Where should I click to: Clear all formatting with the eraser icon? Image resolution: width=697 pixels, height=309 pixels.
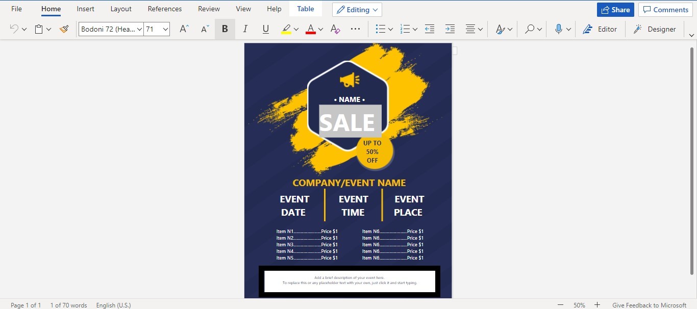pyautogui.click(x=335, y=29)
